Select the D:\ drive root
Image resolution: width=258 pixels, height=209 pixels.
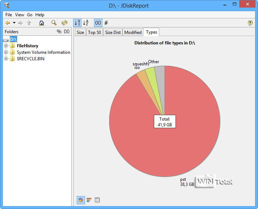(13, 39)
